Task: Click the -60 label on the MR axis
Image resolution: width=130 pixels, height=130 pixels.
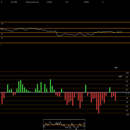Action: (x=127, y=106)
